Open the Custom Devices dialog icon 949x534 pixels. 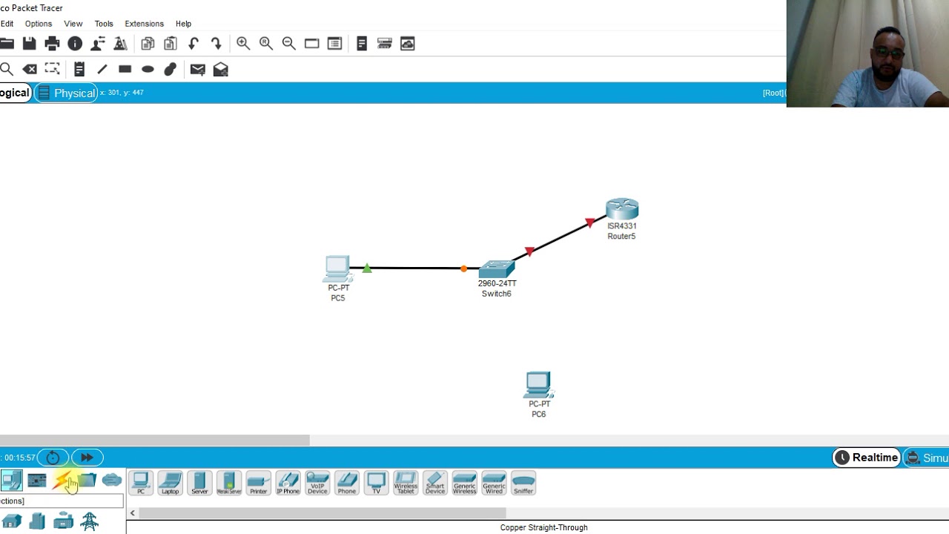click(x=384, y=44)
